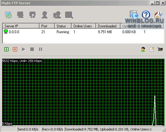166x132 pixels.
Task: Stop all servers with red stop icon
Action: pos(15,49)
